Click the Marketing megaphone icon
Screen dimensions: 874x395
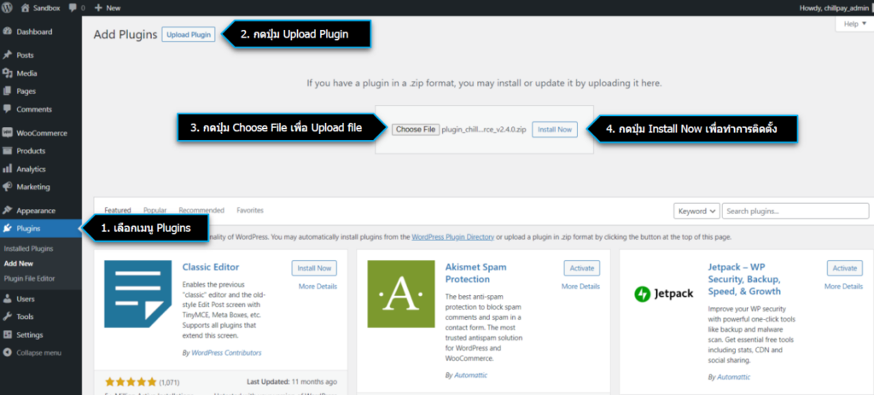[7, 187]
